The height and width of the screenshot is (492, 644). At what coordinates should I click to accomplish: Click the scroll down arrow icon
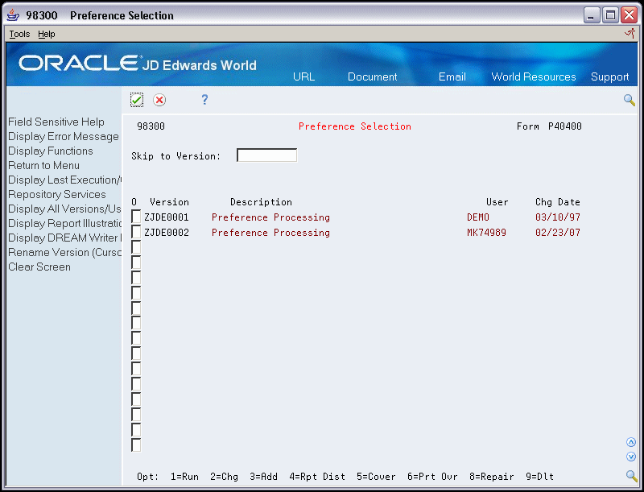(631, 457)
